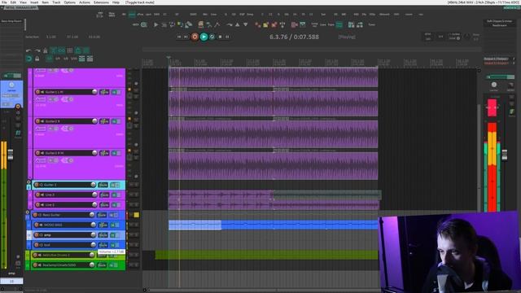Arm the Line 2 track for recording
Image resolution: width=521 pixels, height=293 pixels.
37,195
